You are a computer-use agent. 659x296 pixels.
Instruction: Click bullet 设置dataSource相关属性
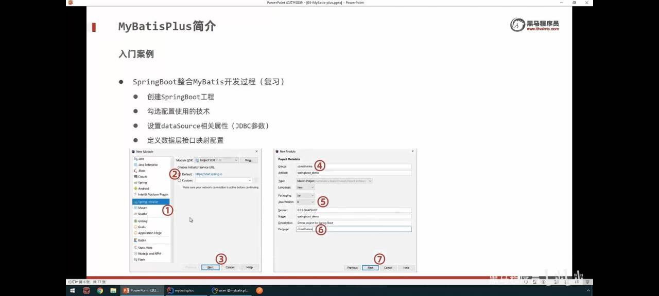(208, 125)
